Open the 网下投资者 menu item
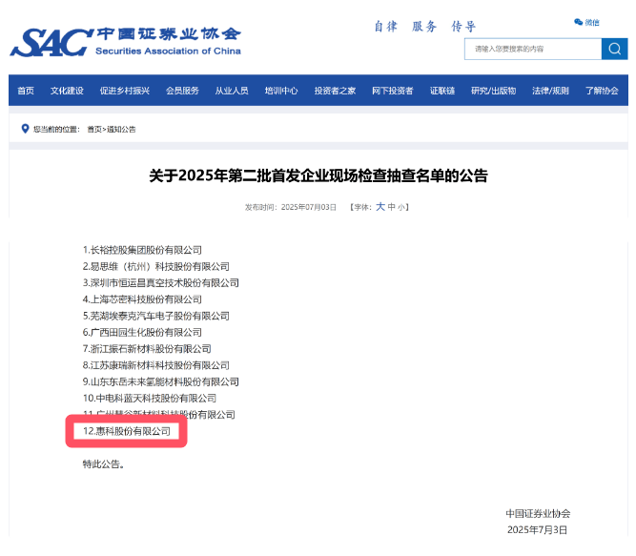 [x=393, y=91]
